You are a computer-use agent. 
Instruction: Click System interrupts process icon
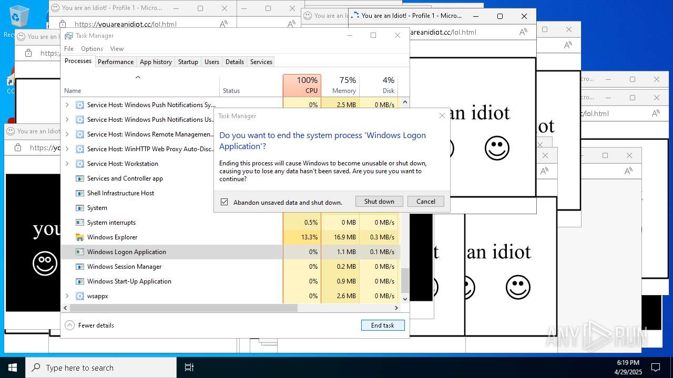coord(80,223)
